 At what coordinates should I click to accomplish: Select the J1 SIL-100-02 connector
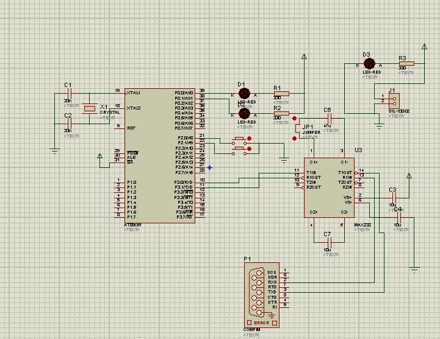coord(394,101)
